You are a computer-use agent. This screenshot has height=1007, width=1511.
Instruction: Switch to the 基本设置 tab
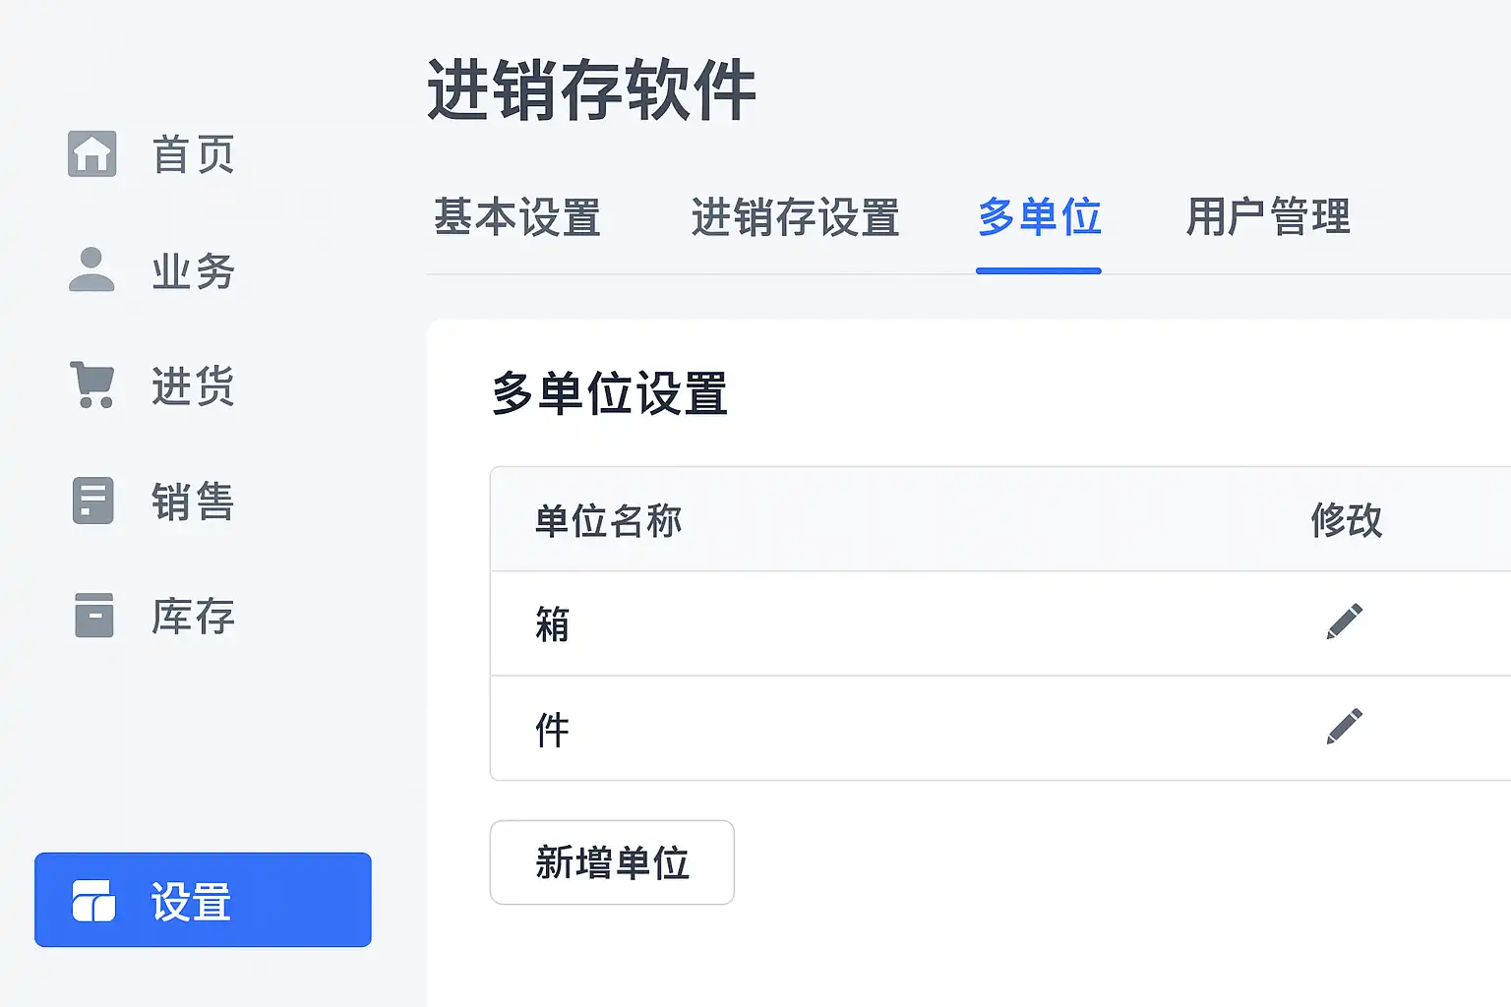click(x=517, y=217)
